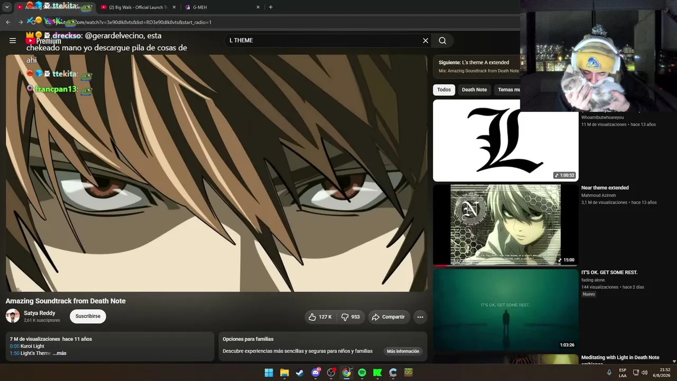This screenshot has width=677, height=381.
Task: Open Spotify from the taskbar
Action: click(x=362, y=373)
